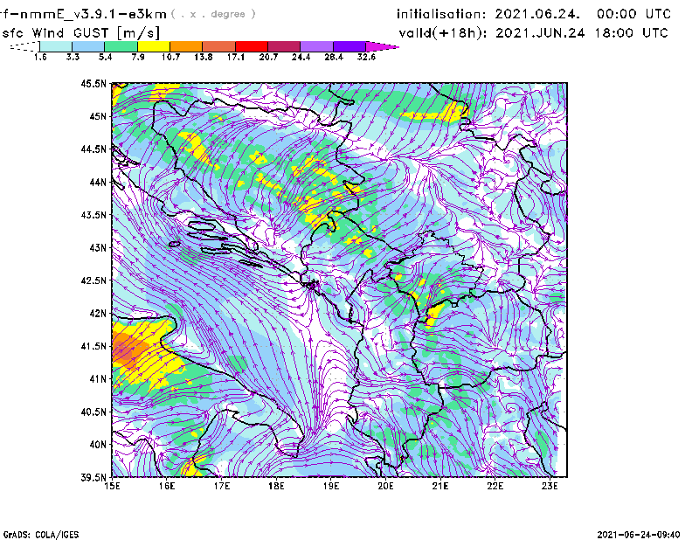Click the dashed white arrow below 1.6
Screen dimensions: 699x540
click(24, 46)
